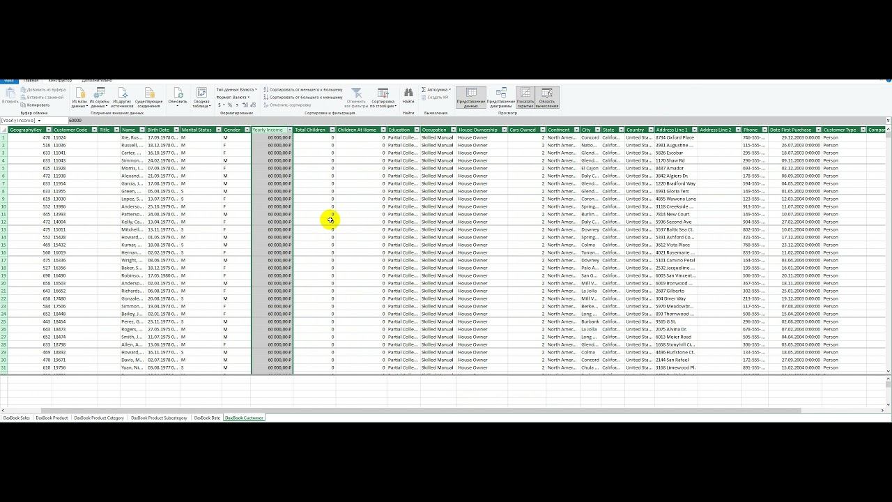This screenshot has height=502, width=892.
Task: Apply currency format with the $ icon
Action: [220, 105]
